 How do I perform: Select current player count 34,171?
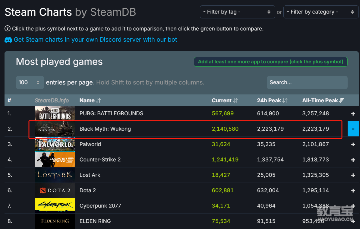[221, 206]
